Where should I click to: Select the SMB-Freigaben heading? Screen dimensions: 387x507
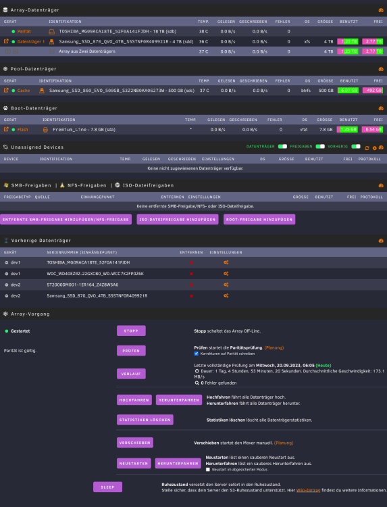(x=31, y=186)
